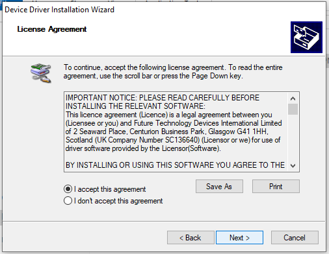329x254 pixels.
Task: Click the Save As button
Action: click(x=219, y=187)
